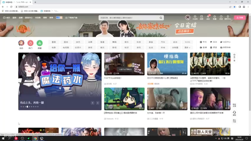Image resolution: width=251 pixels, height=141 pixels.
Task: Click the Chrome icon in the taskbar
Action: (x=35, y=138)
